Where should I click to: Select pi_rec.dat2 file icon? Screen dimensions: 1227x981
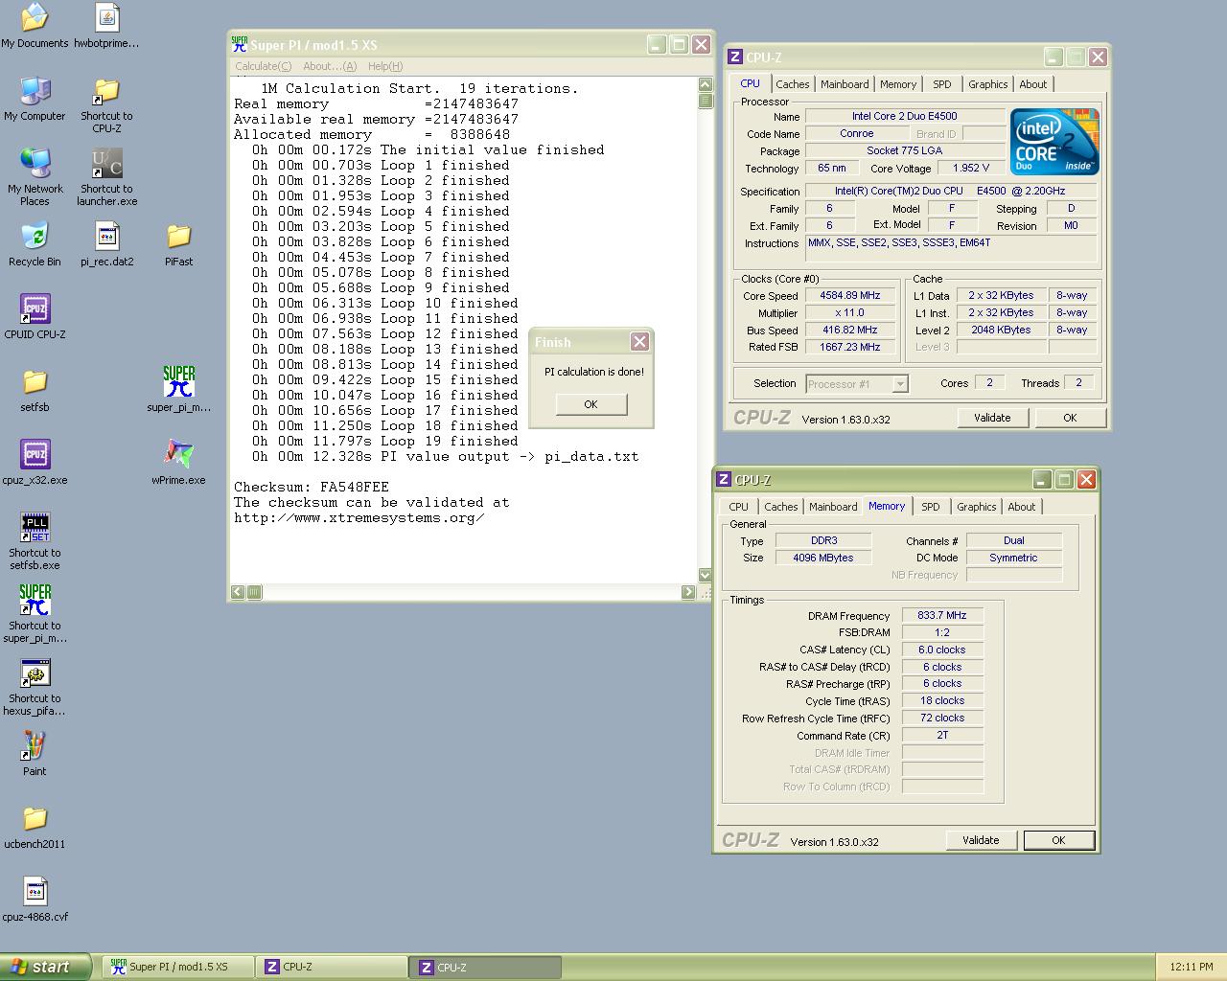106,244
